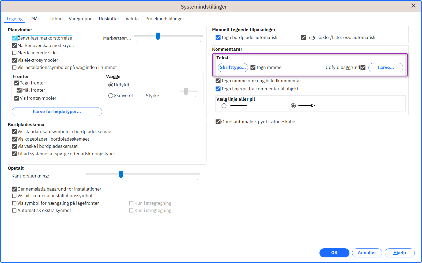This screenshot has height=263, width=422.
Task: Enable Mærk finerede sider checkbox
Action: [x=14, y=53]
